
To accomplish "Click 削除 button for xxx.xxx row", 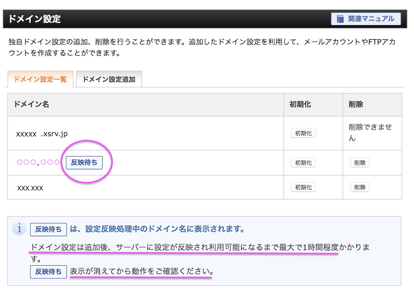I will pos(360,187).
